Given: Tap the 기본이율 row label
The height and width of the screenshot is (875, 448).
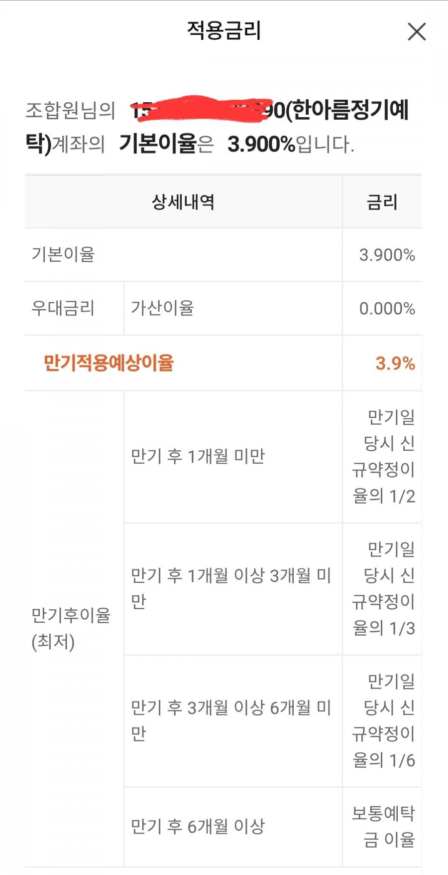Looking at the screenshot, I should (x=63, y=254).
